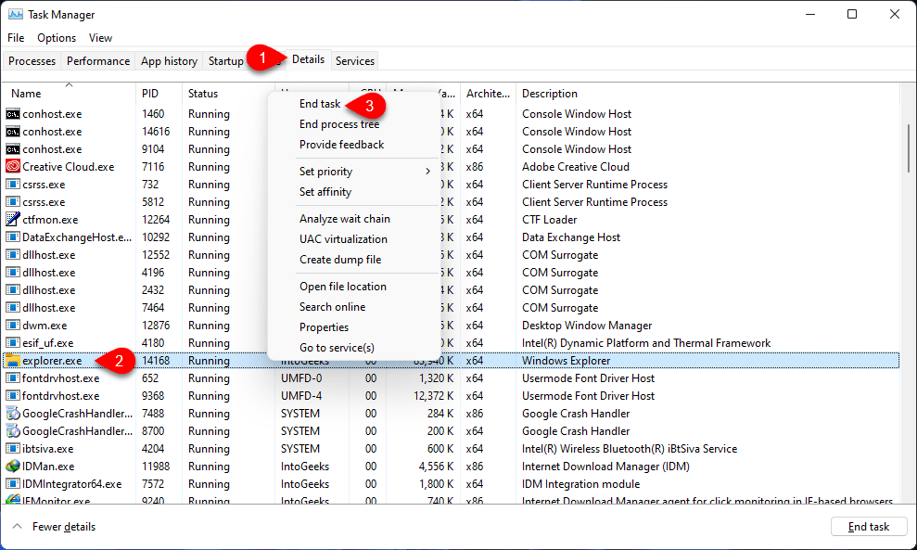Click the "12,372 K" memory value
This screenshot has width=917, height=550.
(x=433, y=396)
